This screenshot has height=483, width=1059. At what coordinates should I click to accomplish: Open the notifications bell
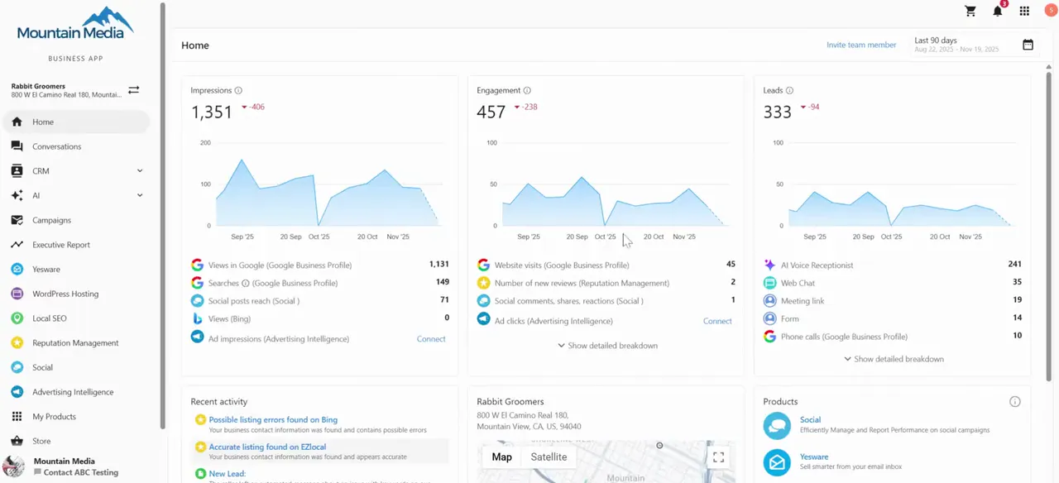998,11
